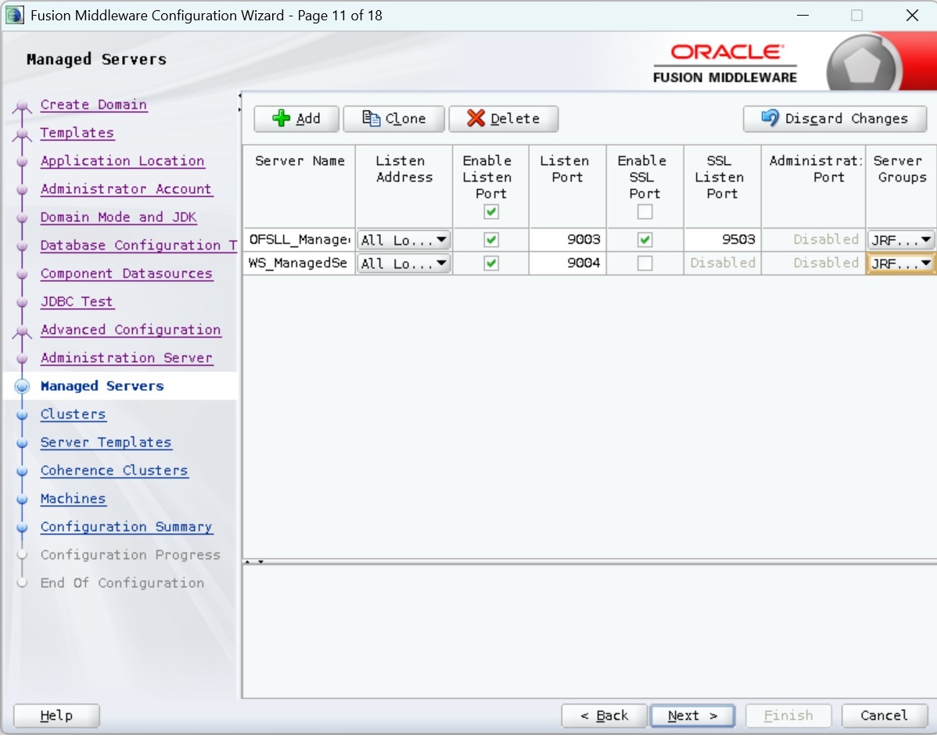Open Database Configuration Type step
937x738 pixels.
(138, 245)
